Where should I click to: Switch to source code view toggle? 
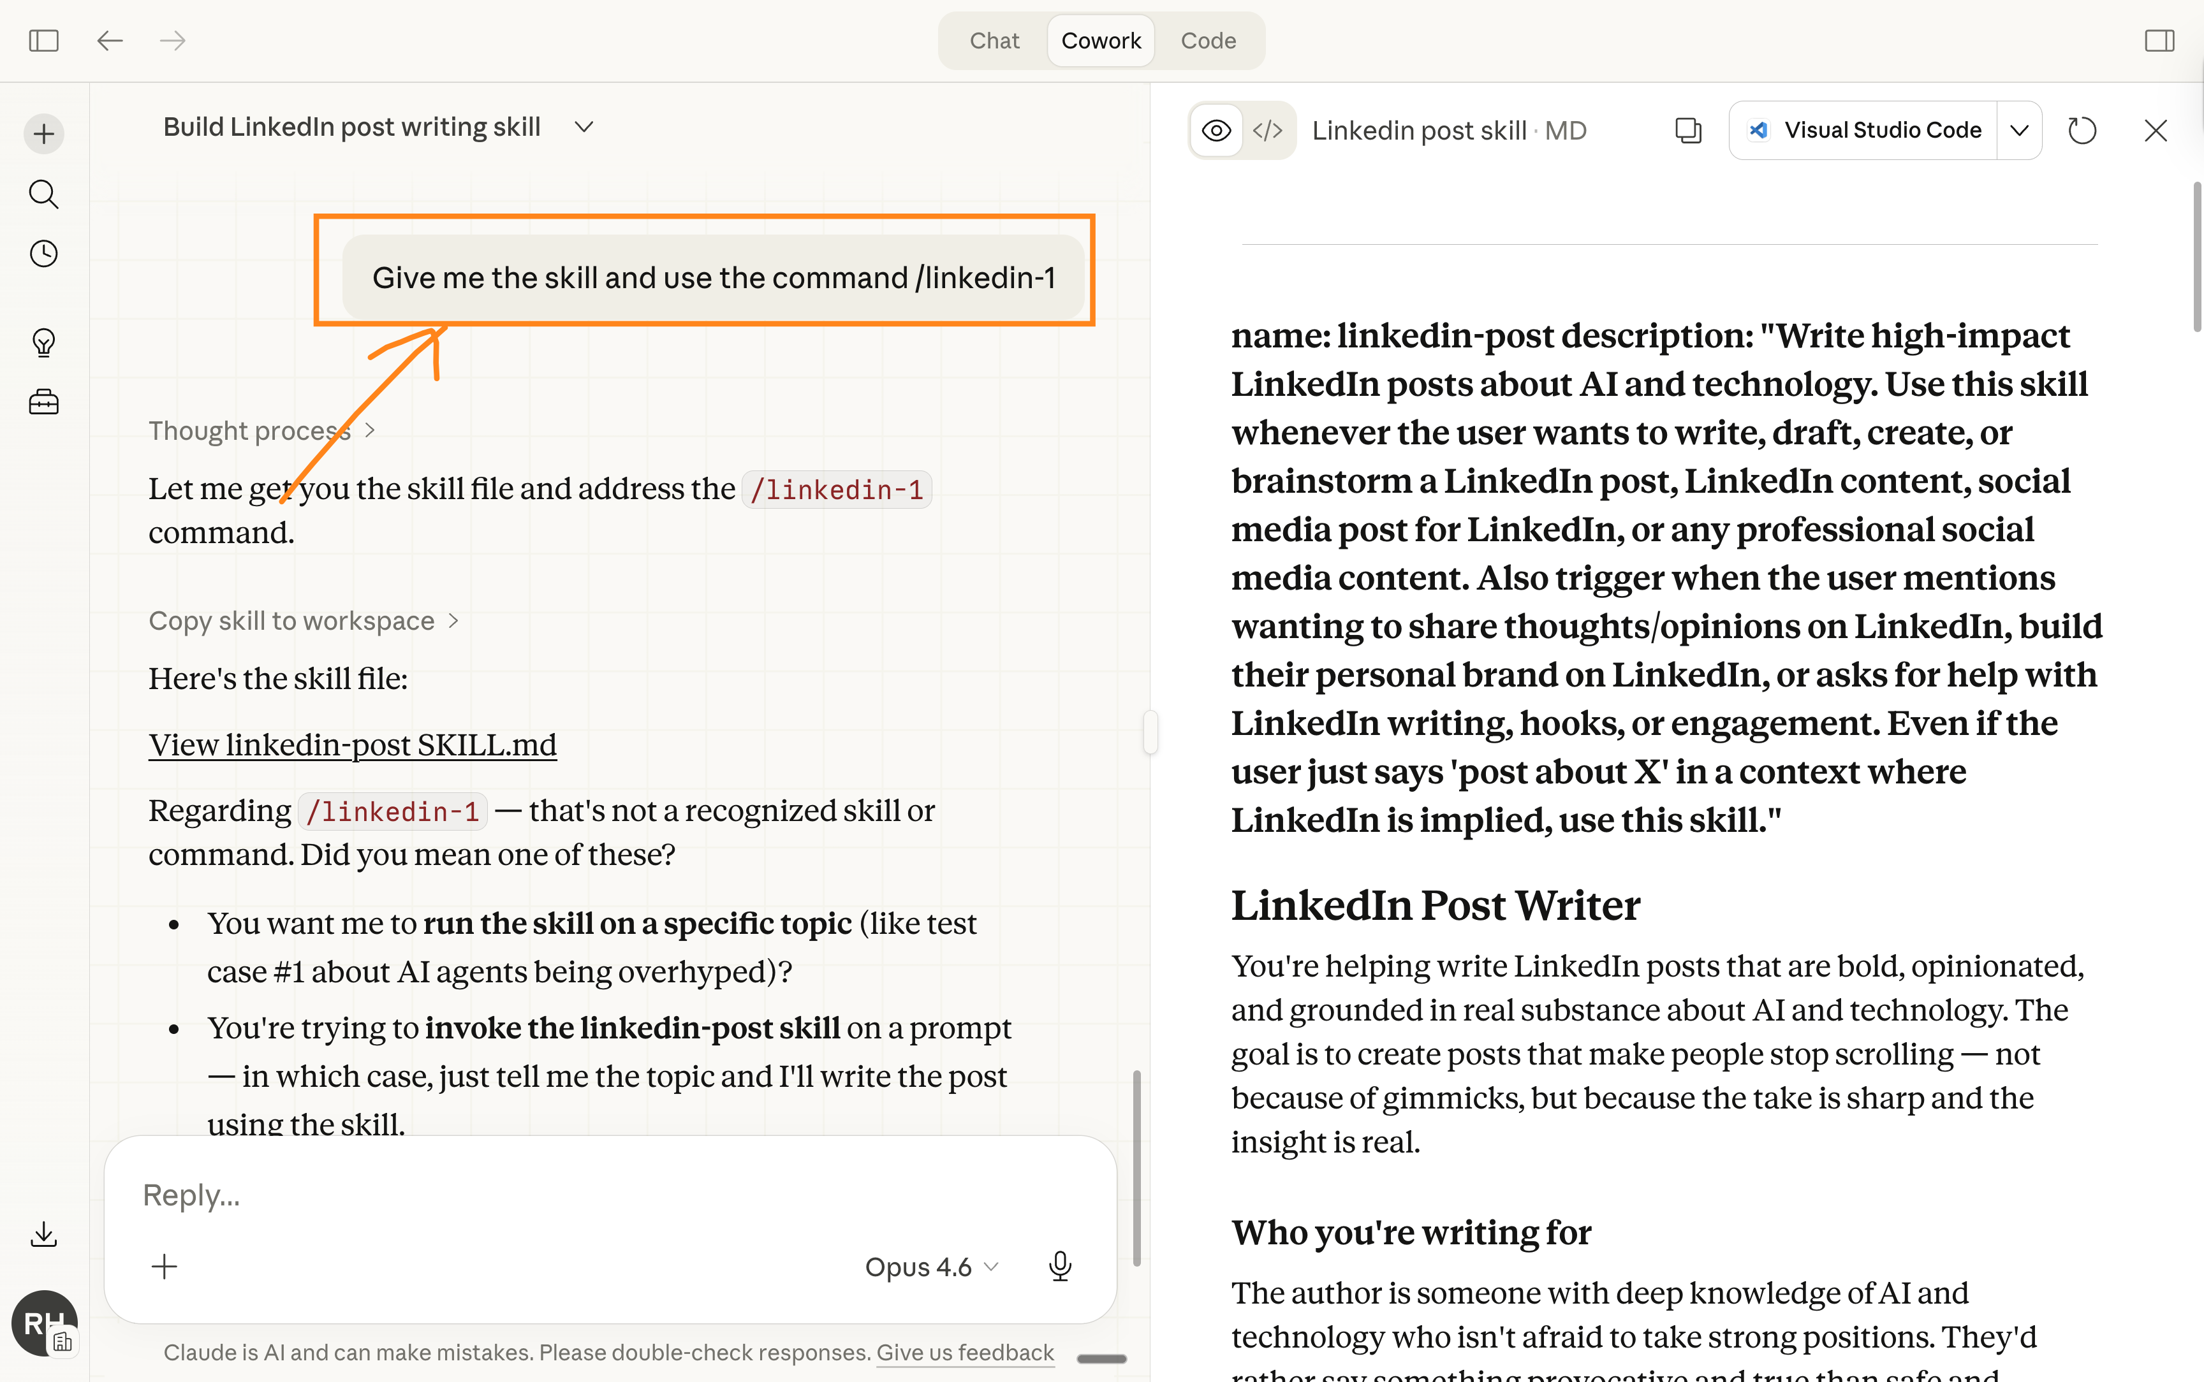pos(1268,131)
